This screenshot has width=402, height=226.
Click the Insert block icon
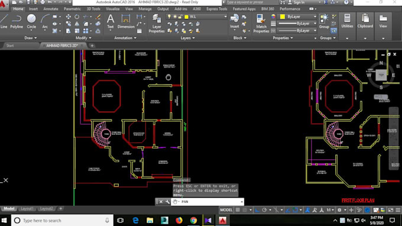234,21
